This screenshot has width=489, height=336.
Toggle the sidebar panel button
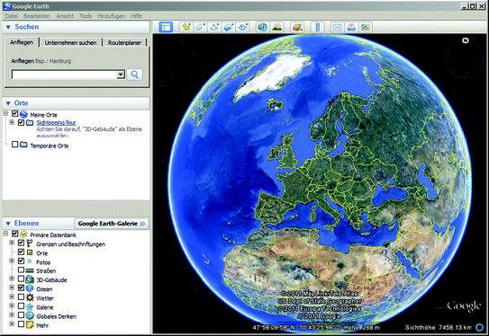click(166, 27)
